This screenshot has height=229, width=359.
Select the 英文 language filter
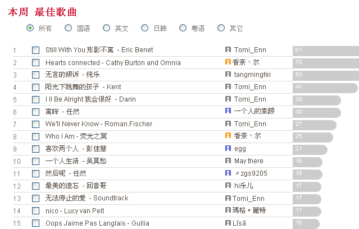click(x=106, y=28)
